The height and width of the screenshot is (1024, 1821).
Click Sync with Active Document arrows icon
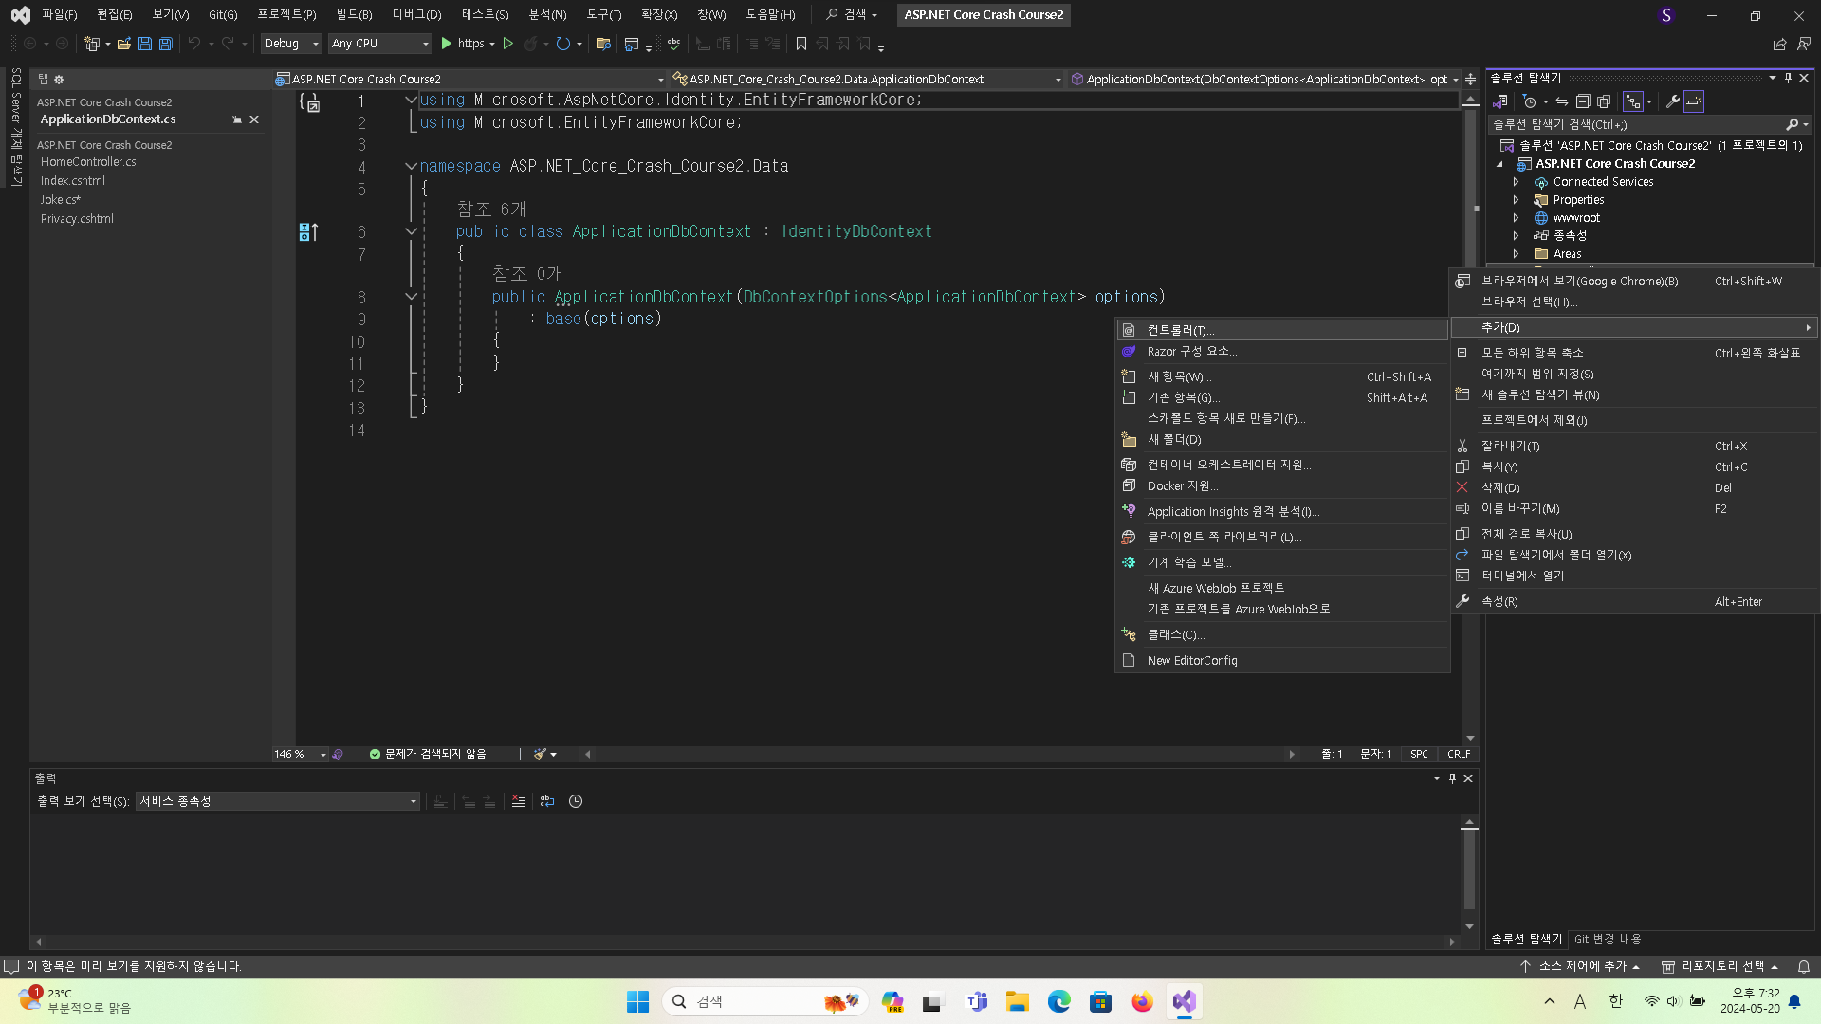pyautogui.click(x=1561, y=101)
